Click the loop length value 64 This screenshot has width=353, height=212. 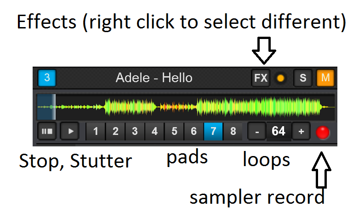click(279, 132)
